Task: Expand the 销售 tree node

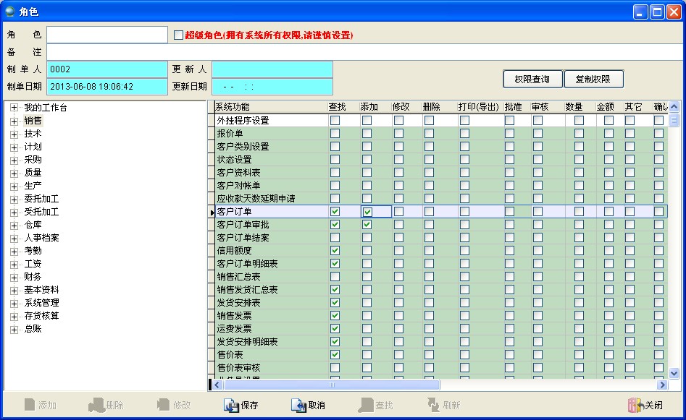Action: click(14, 121)
